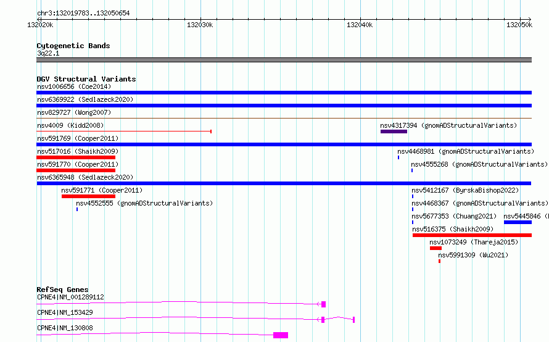
Task: Select the red bar under nsv517016
Action: tap(76, 157)
